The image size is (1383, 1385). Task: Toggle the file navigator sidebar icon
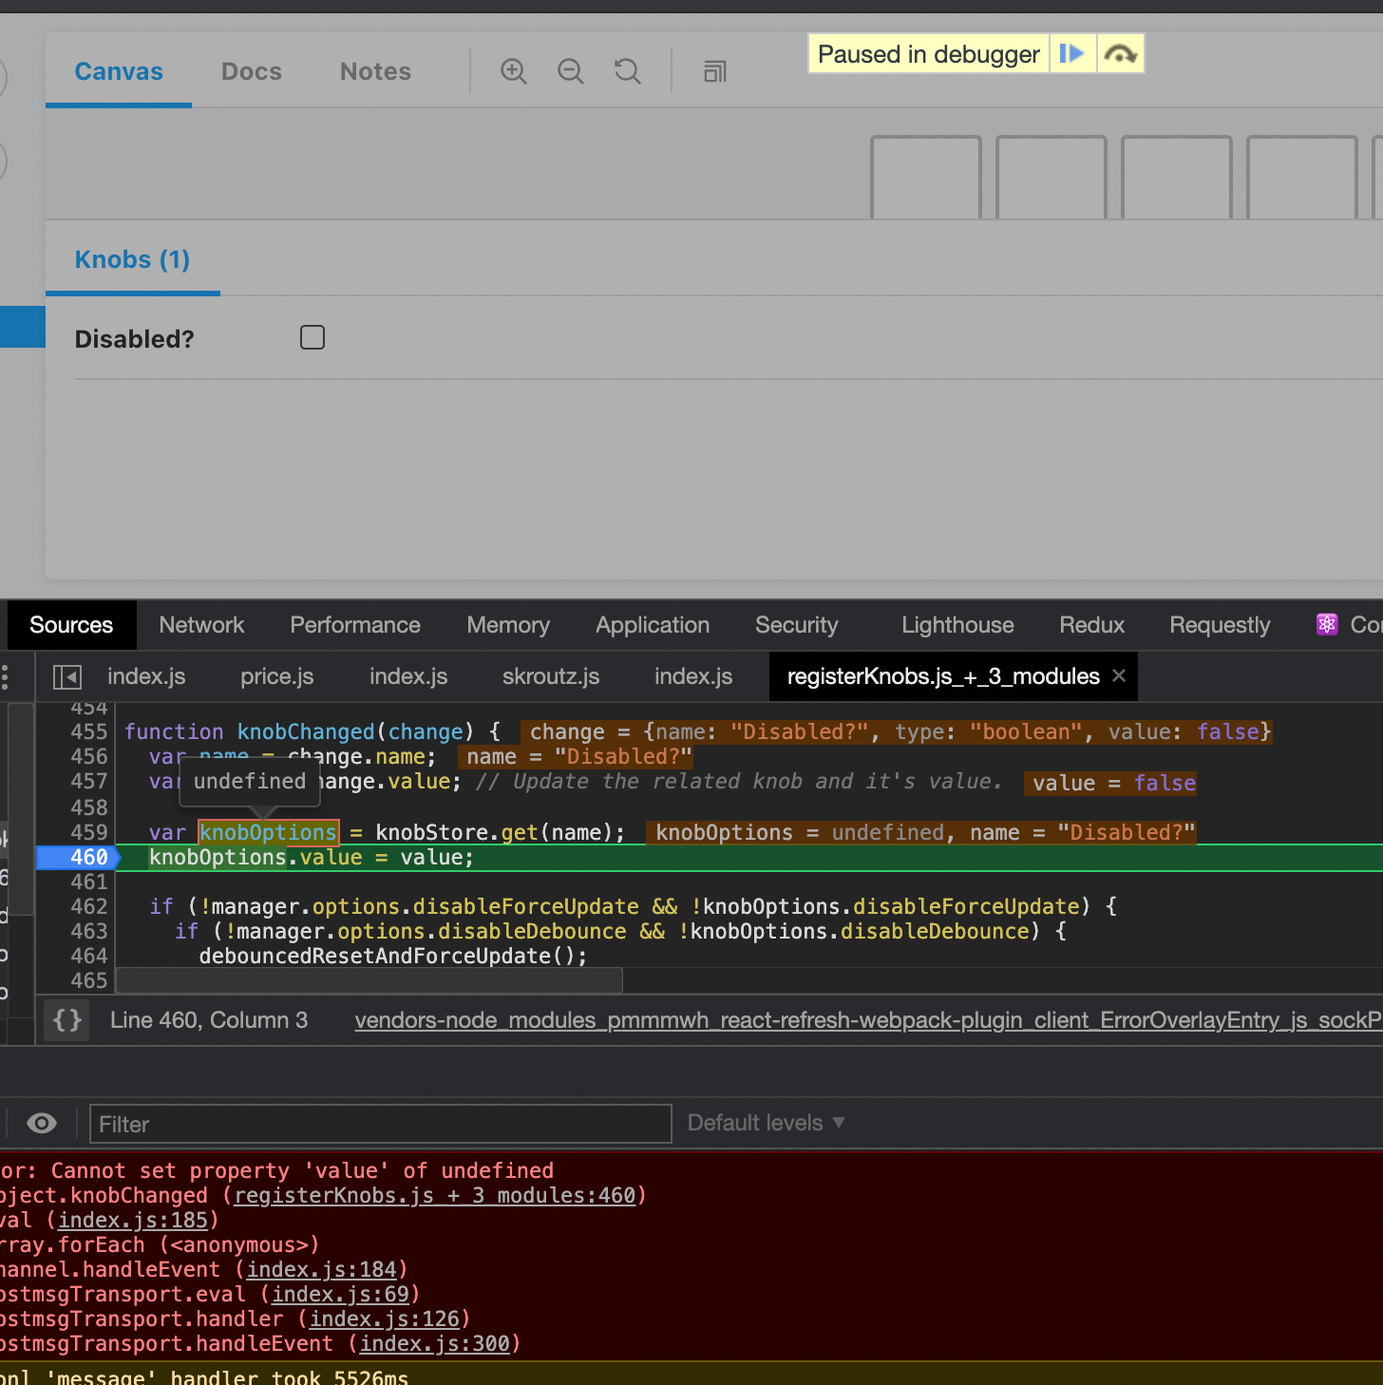coord(67,676)
